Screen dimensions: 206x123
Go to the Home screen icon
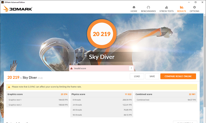(x=134, y=7)
